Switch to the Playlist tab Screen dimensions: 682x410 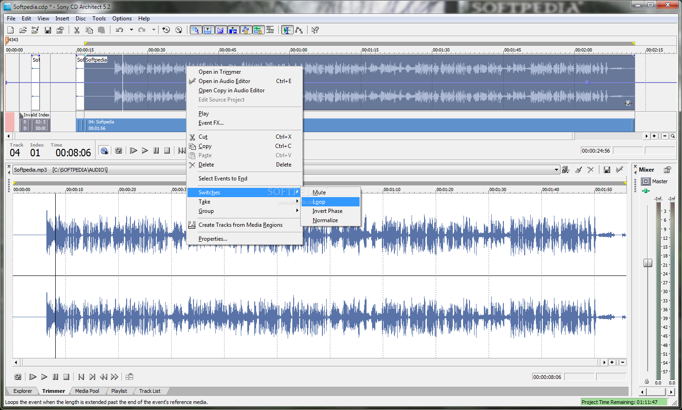coord(119,391)
